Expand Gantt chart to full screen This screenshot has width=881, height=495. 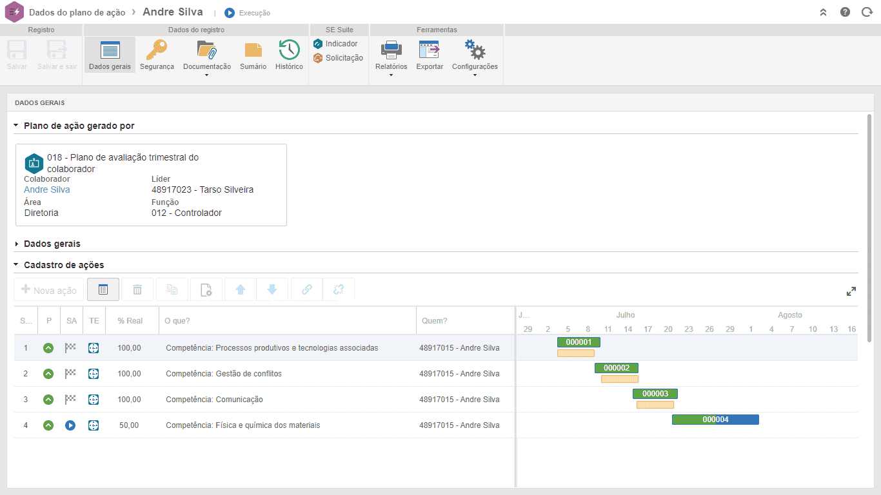pos(851,291)
